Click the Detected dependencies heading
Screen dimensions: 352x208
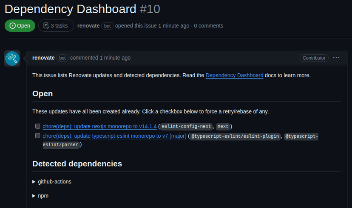click(77, 164)
